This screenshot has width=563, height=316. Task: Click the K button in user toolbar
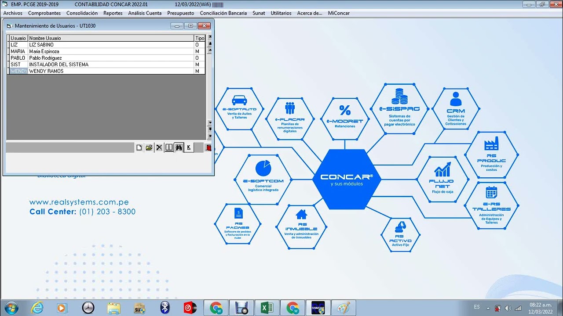click(x=189, y=147)
